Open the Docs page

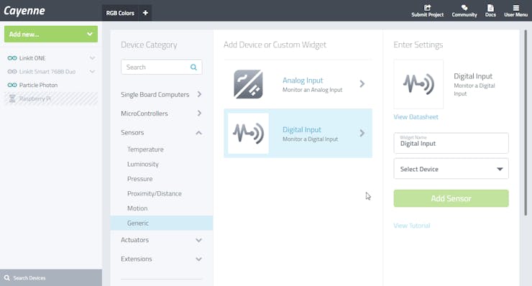(x=490, y=11)
